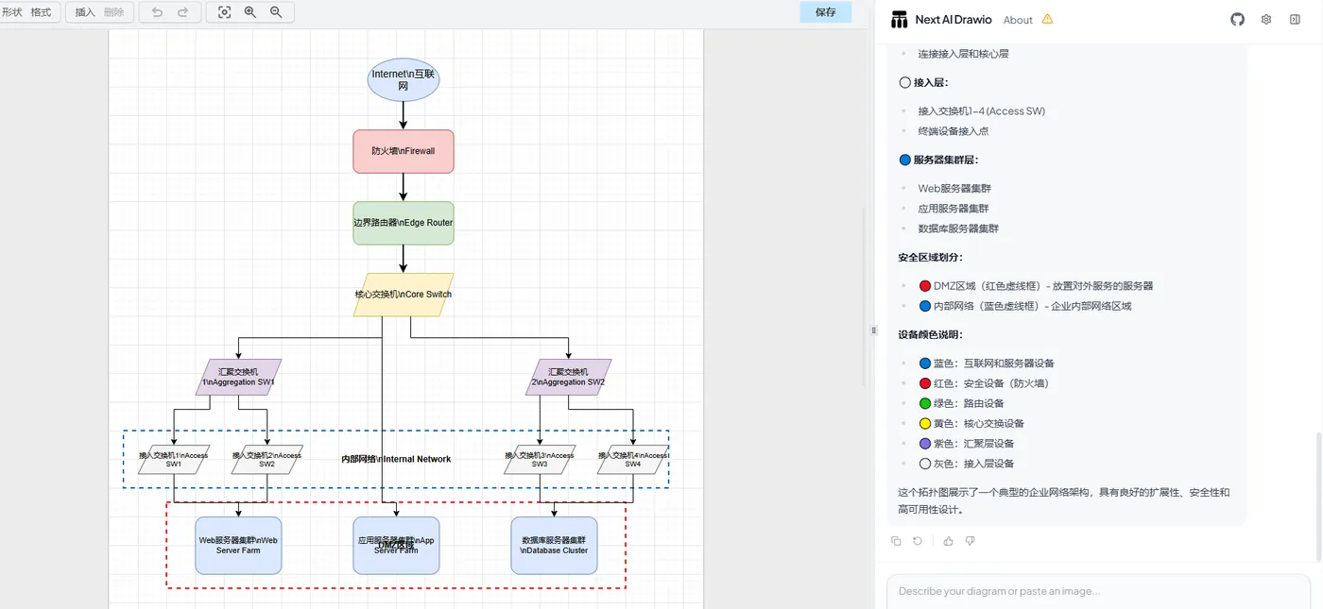Open Next AI Drawio settings gear
The width and height of the screenshot is (1323, 609).
point(1265,19)
